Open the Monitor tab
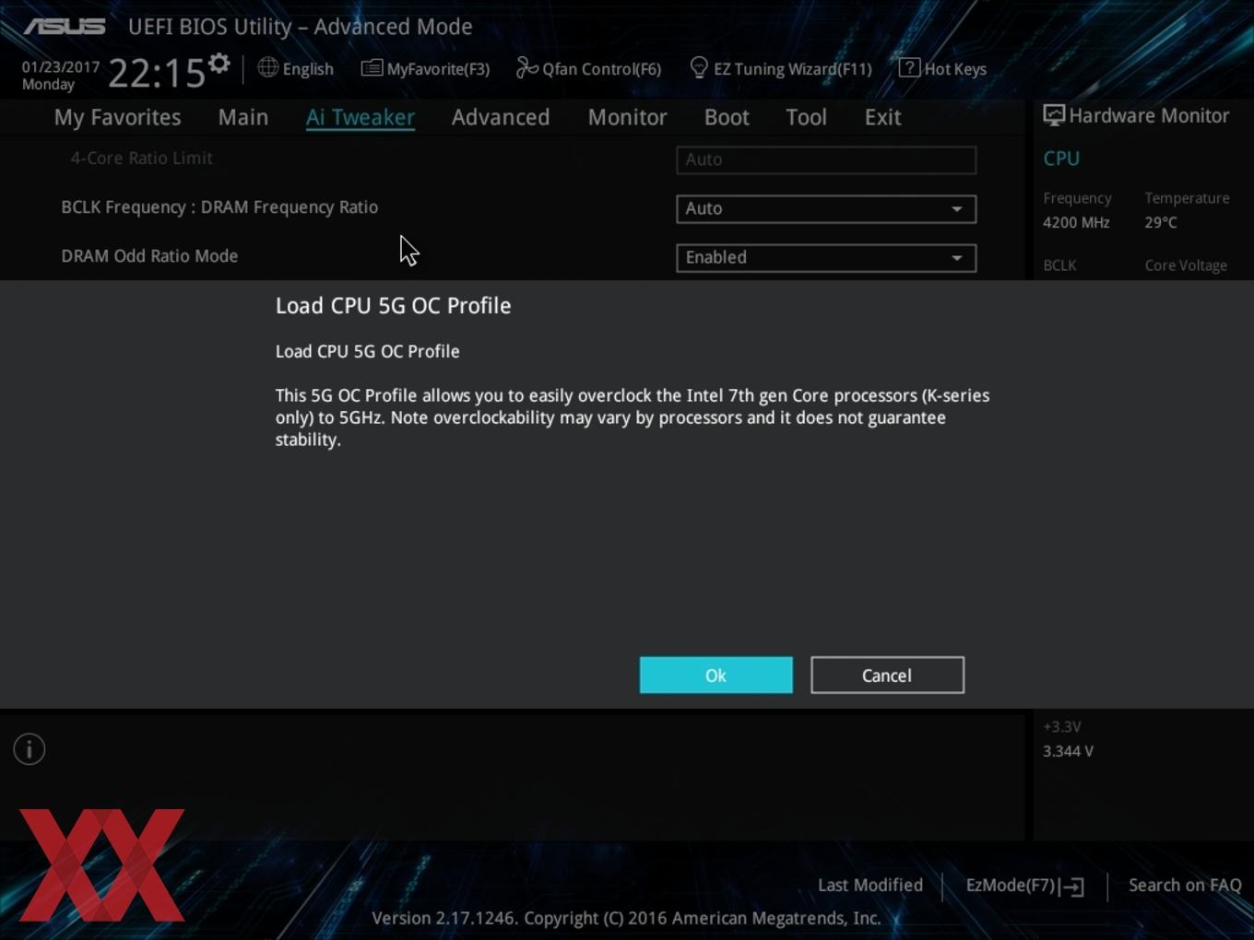 pyautogui.click(x=627, y=117)
